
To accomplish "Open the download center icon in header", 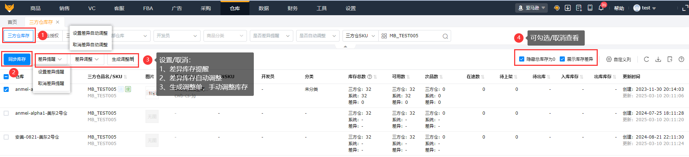I will point(568,8).
